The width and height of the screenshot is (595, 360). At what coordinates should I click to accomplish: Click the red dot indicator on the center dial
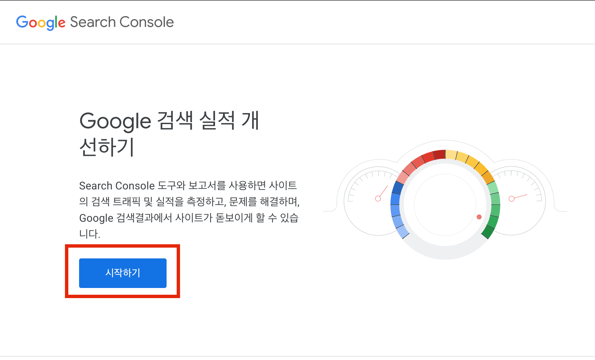[479, 217]
